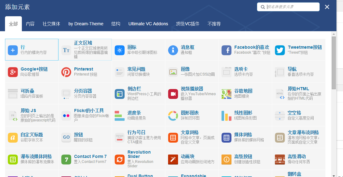Choose the Pinterest element icon
This screenshot has height=177, width=343.
point(66,72)
